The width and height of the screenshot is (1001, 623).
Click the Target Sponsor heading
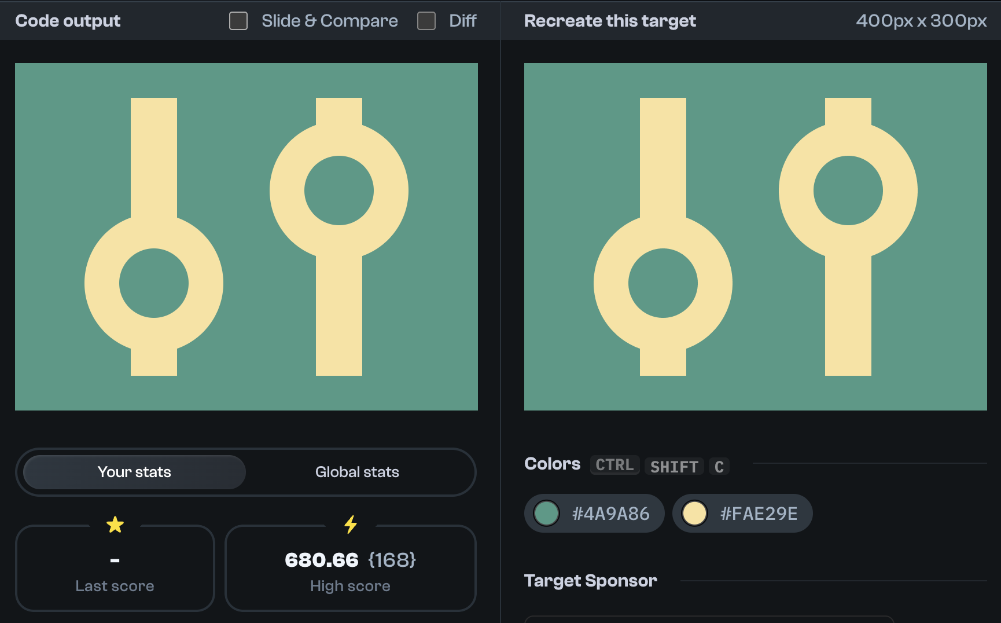[x=590, y=581]
